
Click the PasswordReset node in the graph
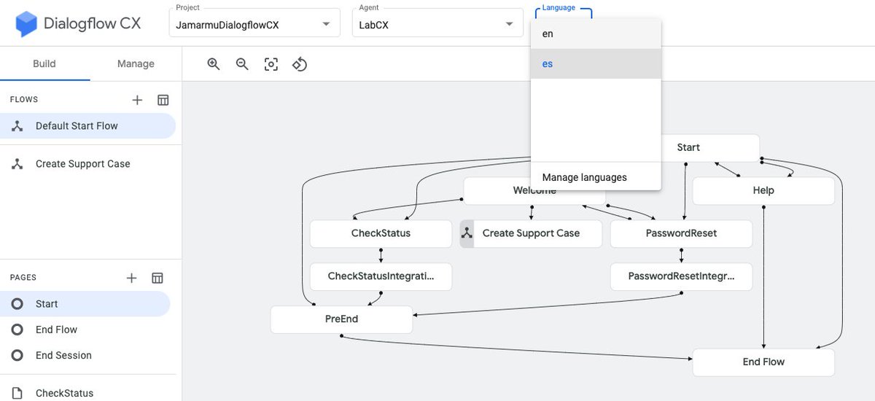click(681, 233)
